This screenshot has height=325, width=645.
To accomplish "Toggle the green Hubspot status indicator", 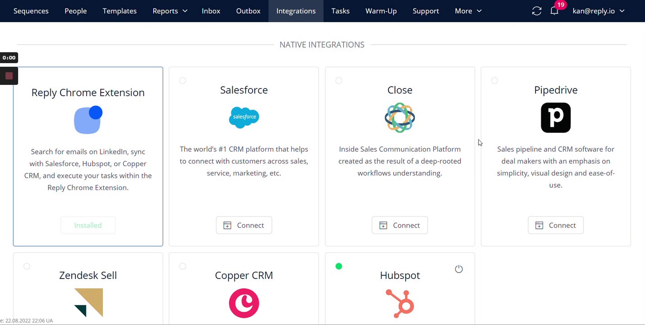I will click(x=339, y=266).
